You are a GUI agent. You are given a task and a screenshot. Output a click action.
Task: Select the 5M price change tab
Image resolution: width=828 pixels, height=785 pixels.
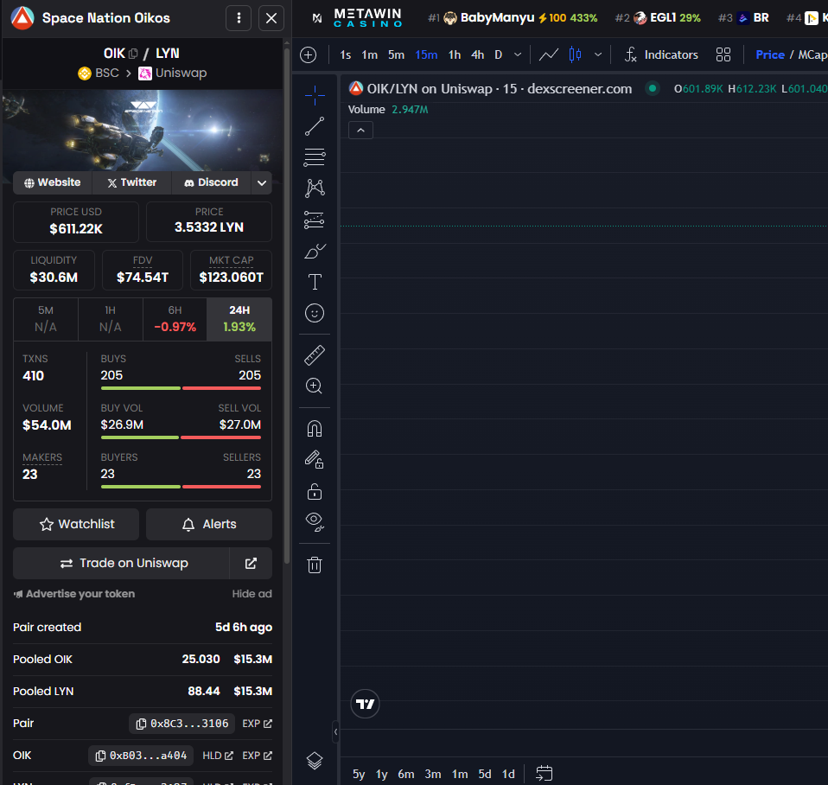tap(46, 319)
